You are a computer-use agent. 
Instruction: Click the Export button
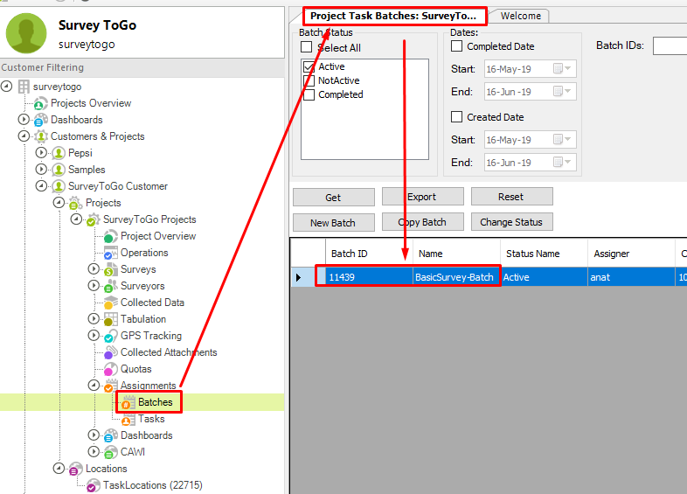point(422,197)
